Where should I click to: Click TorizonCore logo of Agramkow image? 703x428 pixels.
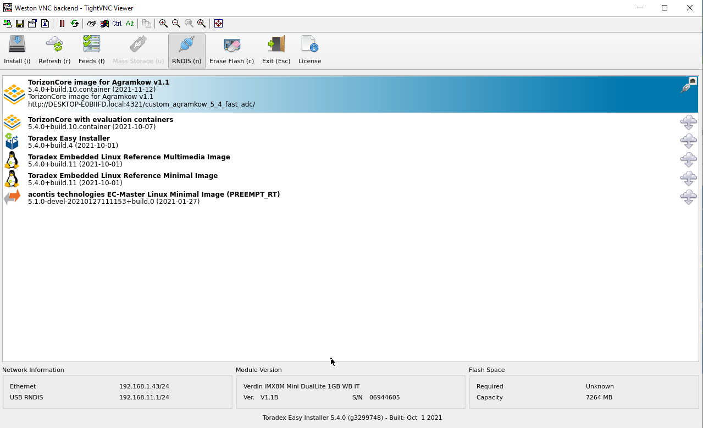pos(14,94)
